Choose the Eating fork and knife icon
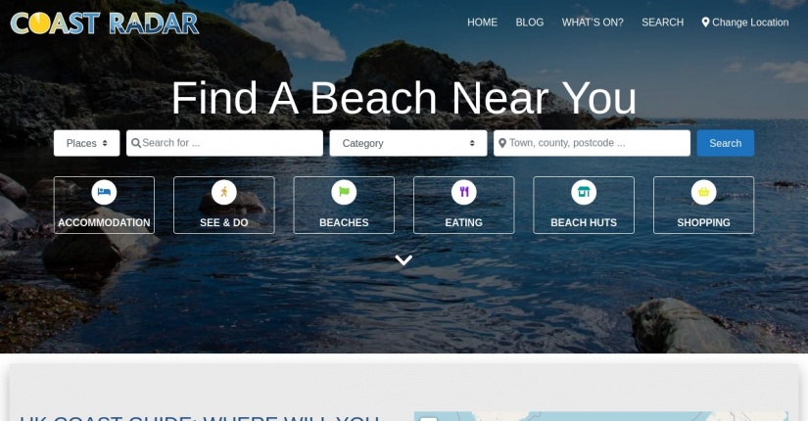Screen dimensions: 808x421 464,192
